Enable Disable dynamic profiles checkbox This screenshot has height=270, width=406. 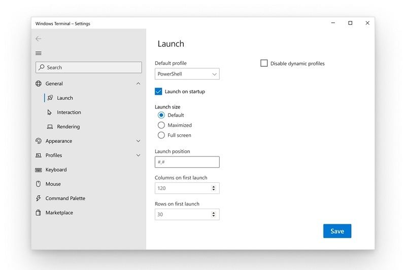pyautogui.click(x=264, y=63)
